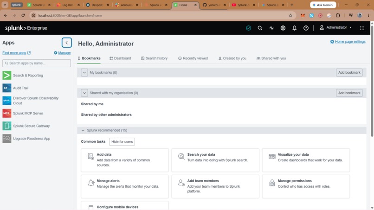The width and height of the screenshot is (374, 210).
Task: Open the Visualize your data card
Action: coord(306,160)
